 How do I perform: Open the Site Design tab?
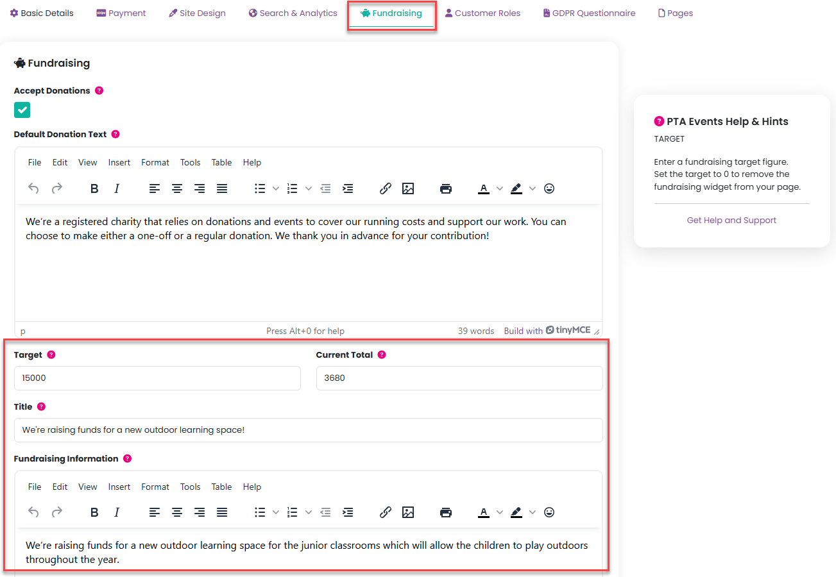(x=197, y=13)
